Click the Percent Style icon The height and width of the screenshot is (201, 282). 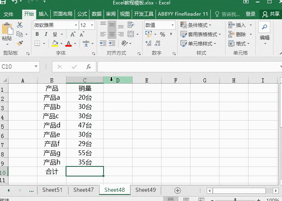point(162,35)
